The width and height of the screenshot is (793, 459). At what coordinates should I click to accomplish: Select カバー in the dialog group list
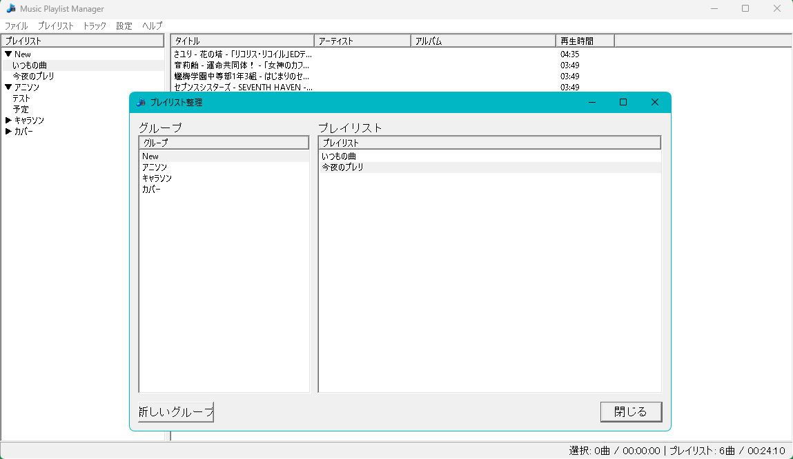click(224, 190)
